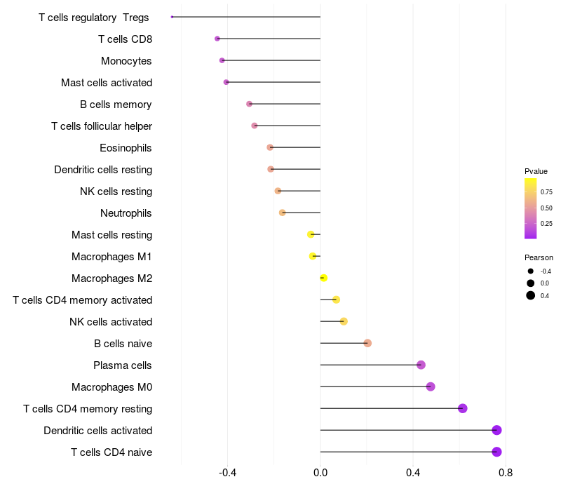
Task: Click the NK cells activated dot
Action: [344, 321]
